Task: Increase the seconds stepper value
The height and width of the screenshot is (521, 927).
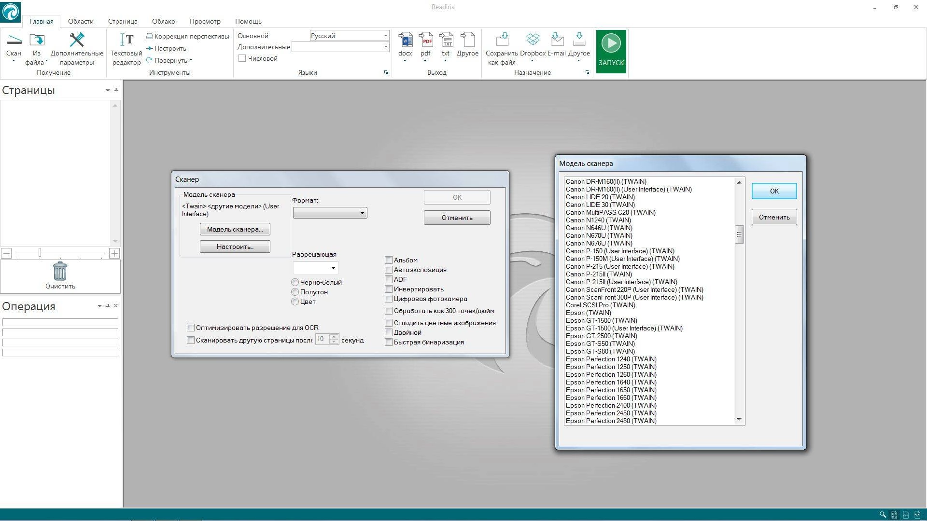Action: point(334,336)
